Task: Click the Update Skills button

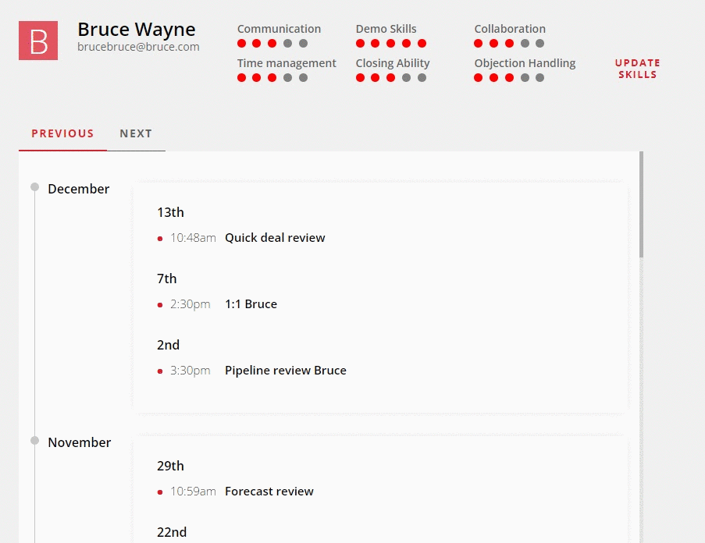Action: (x=638, y=69)
